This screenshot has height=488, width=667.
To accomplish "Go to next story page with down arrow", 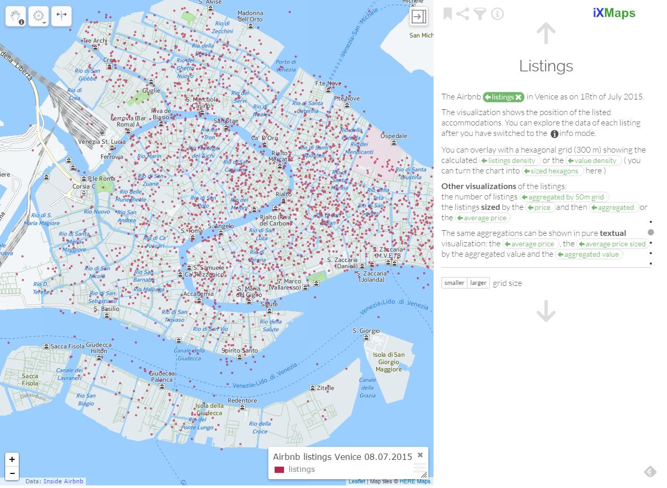I will pos(546,311).
